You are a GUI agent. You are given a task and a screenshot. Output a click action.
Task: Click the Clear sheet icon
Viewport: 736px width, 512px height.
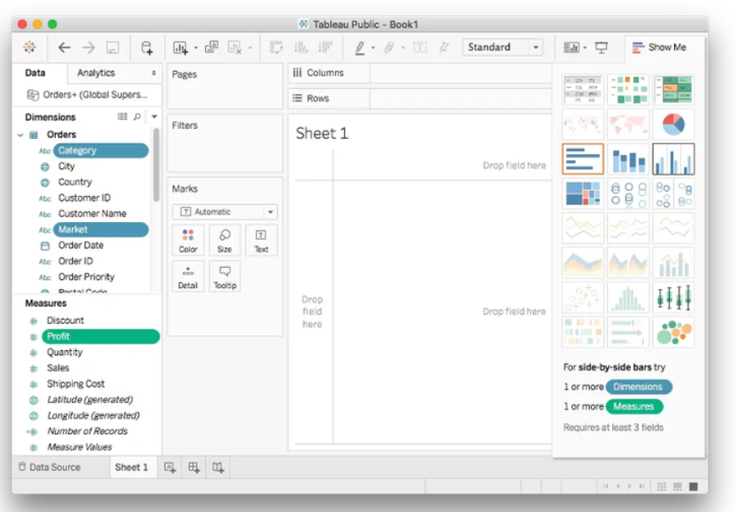tap(234, 47)
